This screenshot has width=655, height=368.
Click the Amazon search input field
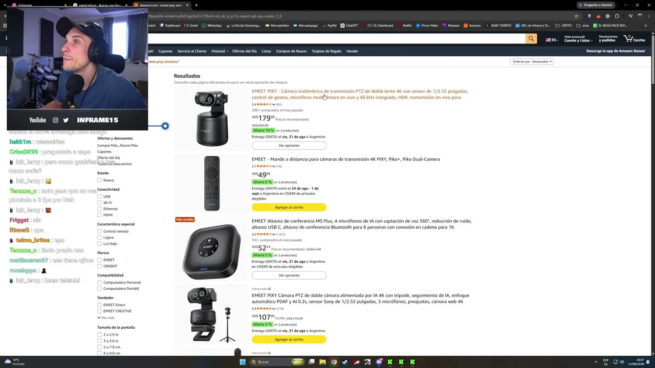point(336,39)
